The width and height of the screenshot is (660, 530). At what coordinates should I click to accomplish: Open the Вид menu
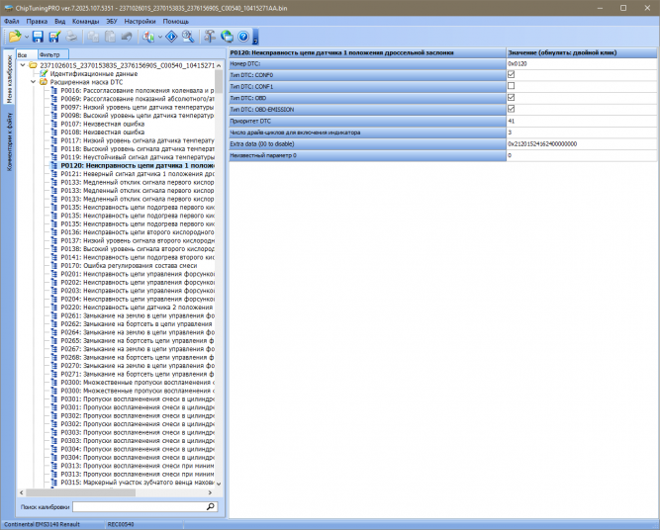[59, 21]
